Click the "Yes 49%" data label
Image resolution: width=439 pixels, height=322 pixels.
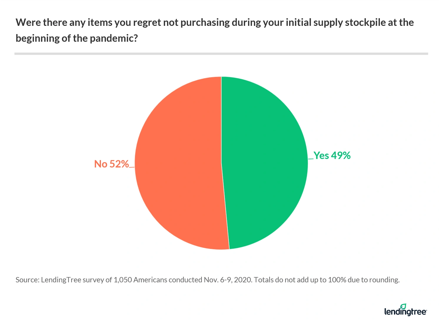pos(332,155)
